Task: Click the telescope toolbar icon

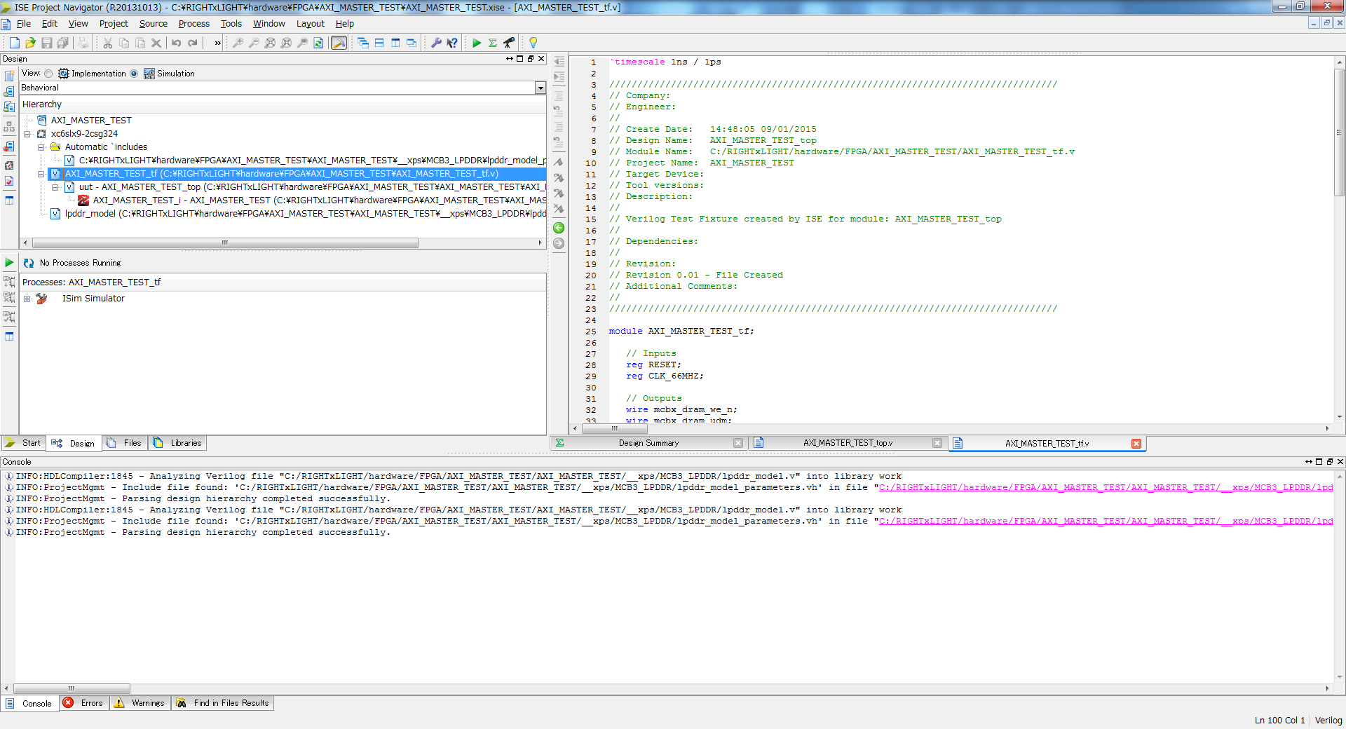Action: [x=509, y=43]
